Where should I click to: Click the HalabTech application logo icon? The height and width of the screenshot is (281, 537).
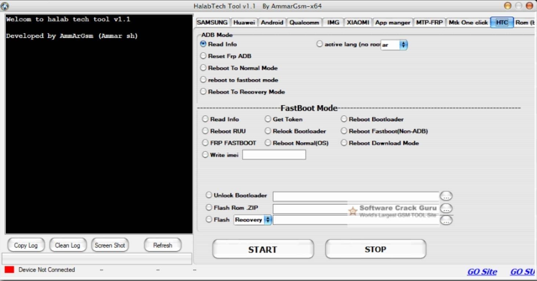(5, 6)
